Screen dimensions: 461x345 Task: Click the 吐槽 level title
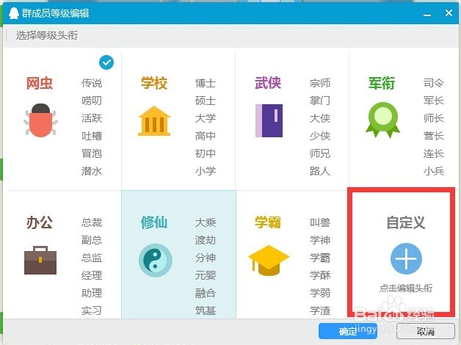[92, 136]
